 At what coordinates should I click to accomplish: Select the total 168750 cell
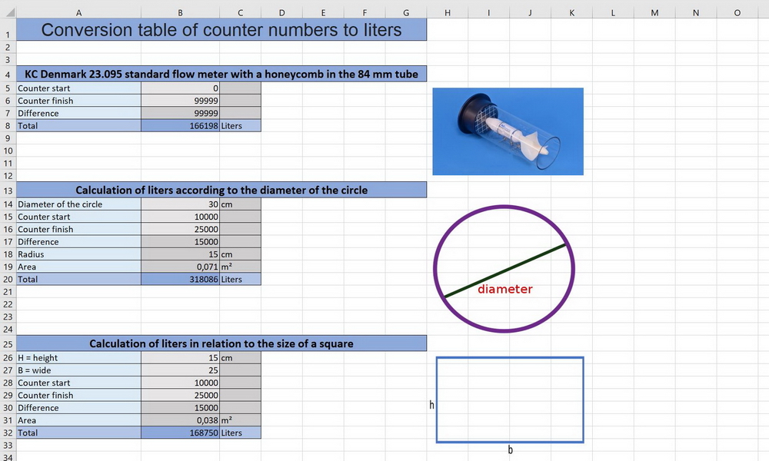(180, 433)
